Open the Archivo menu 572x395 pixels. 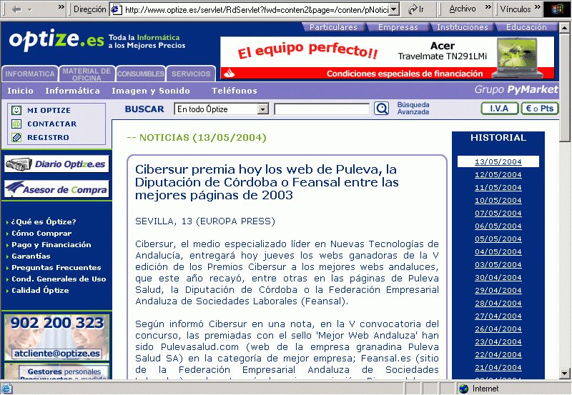462,9
